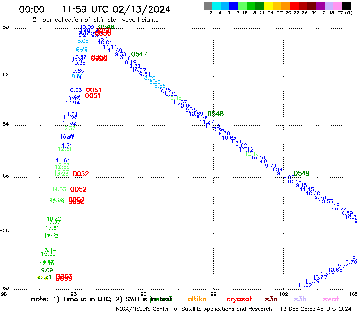Click the wave height value 9.80
The width and height of the screenshot is (357, 313).
(x=265, y=162)
